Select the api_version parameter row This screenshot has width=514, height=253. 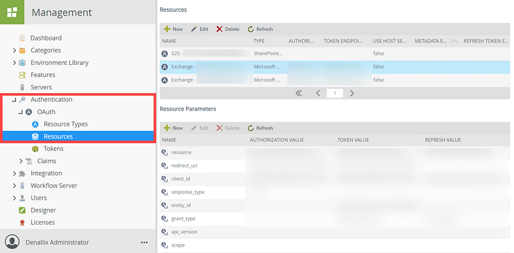pyautogui.click(x=335, y=232)
